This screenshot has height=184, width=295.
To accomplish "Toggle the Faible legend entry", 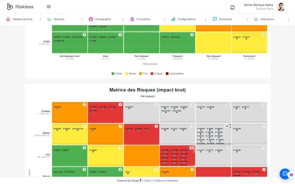I will (117, 74).
